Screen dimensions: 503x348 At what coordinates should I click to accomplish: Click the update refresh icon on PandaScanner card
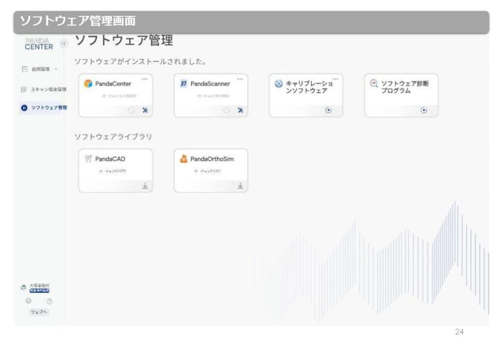226,110
